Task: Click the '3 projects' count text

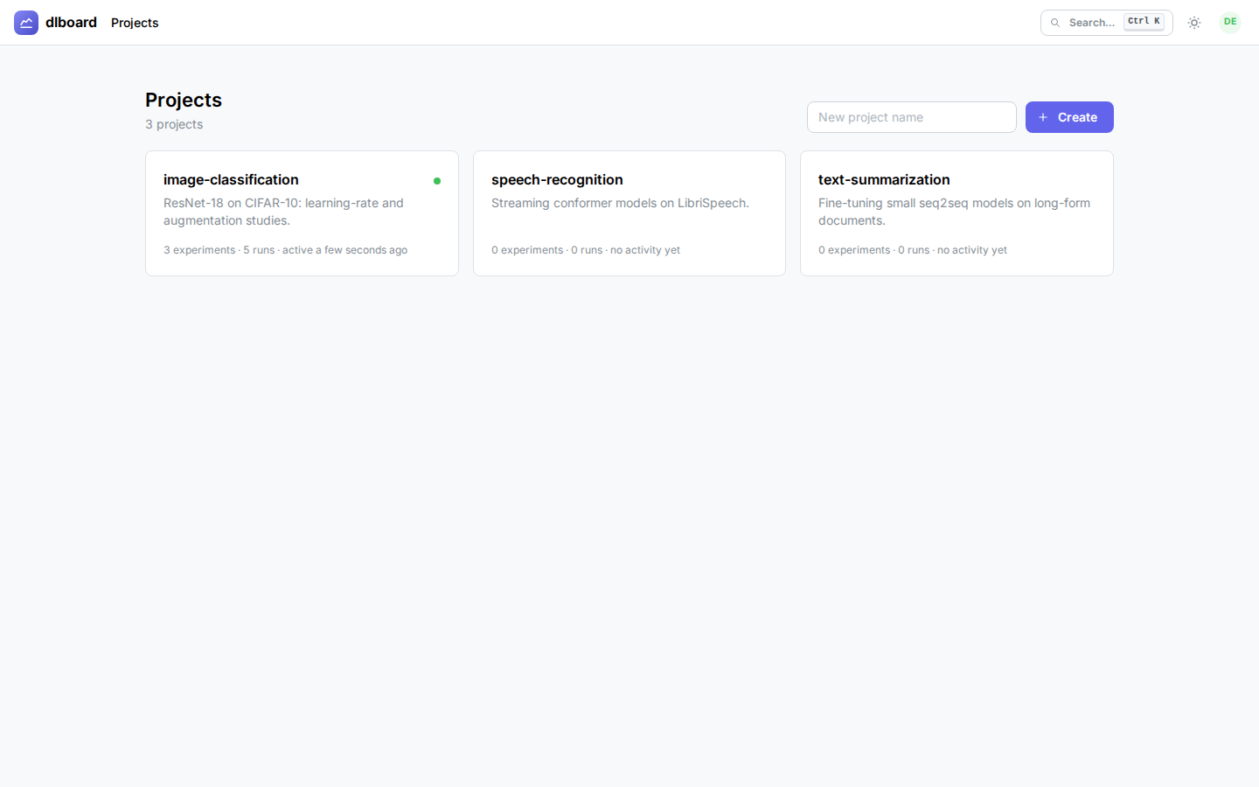Action: click(174, 124)
